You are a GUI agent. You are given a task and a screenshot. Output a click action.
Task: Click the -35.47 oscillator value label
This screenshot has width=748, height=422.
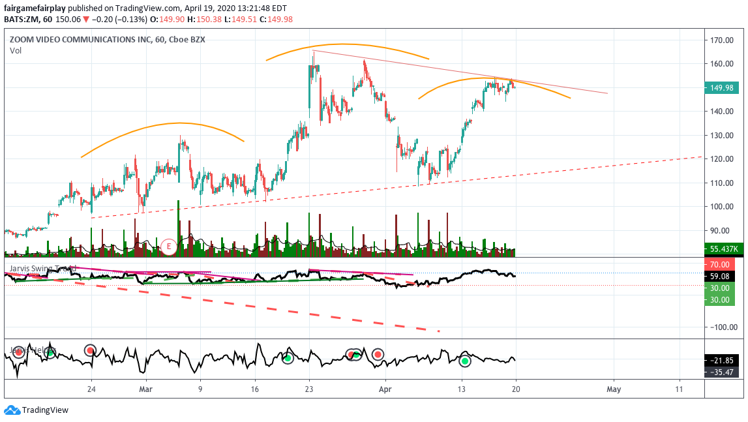click(721, 372)
